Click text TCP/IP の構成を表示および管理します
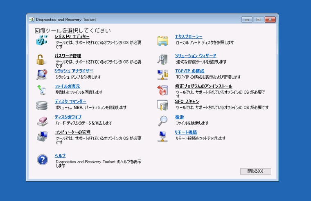The width and height of the screenshot is (311, 201). click(208, 77)
